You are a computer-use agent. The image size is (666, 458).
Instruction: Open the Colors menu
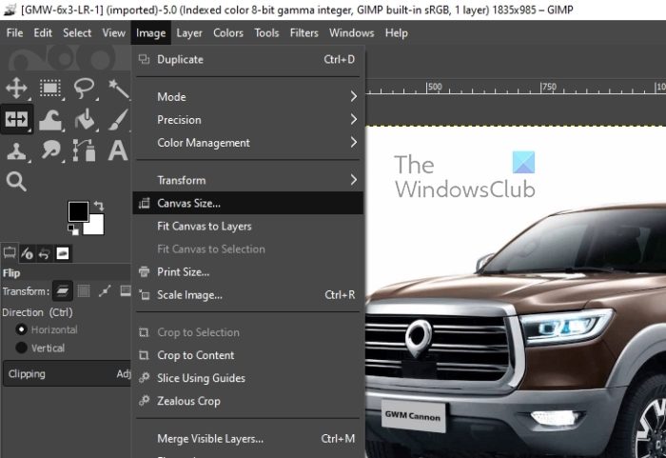[x=228, y=32]
